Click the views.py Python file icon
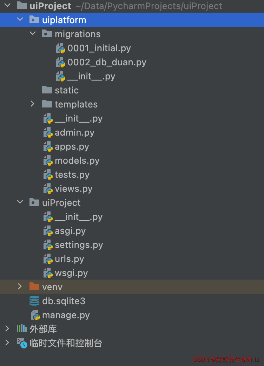264x366 pixels. pyautogui.click(x=48, y=189)
